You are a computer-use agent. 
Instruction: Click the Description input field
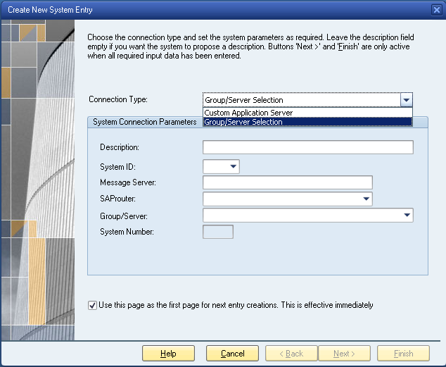[x=307, y=147]
